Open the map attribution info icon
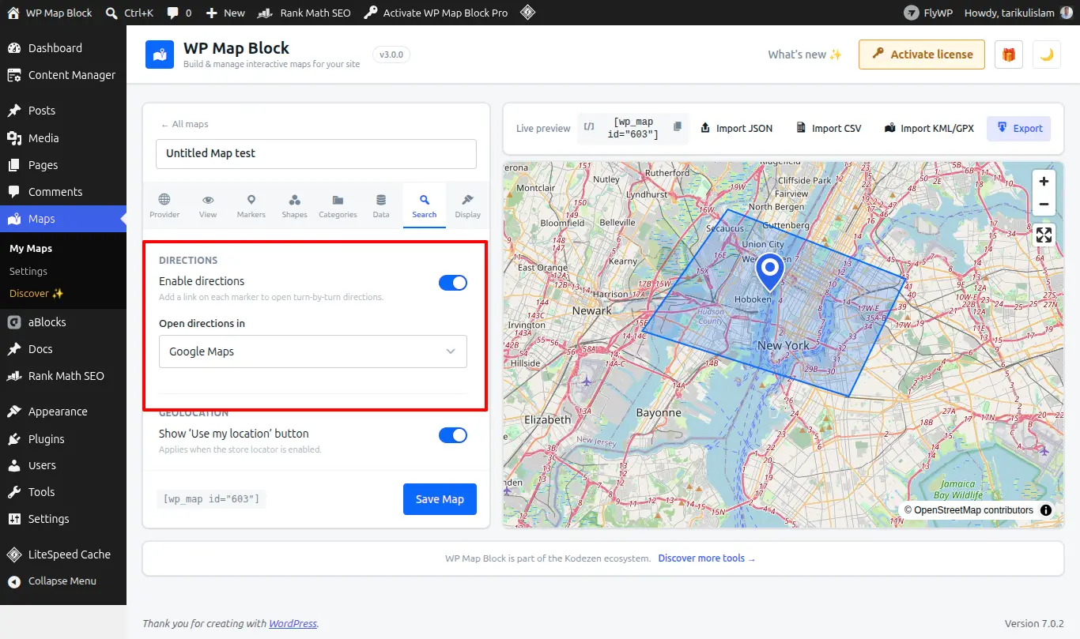The image size is (1080, 639). (1046, 510)
